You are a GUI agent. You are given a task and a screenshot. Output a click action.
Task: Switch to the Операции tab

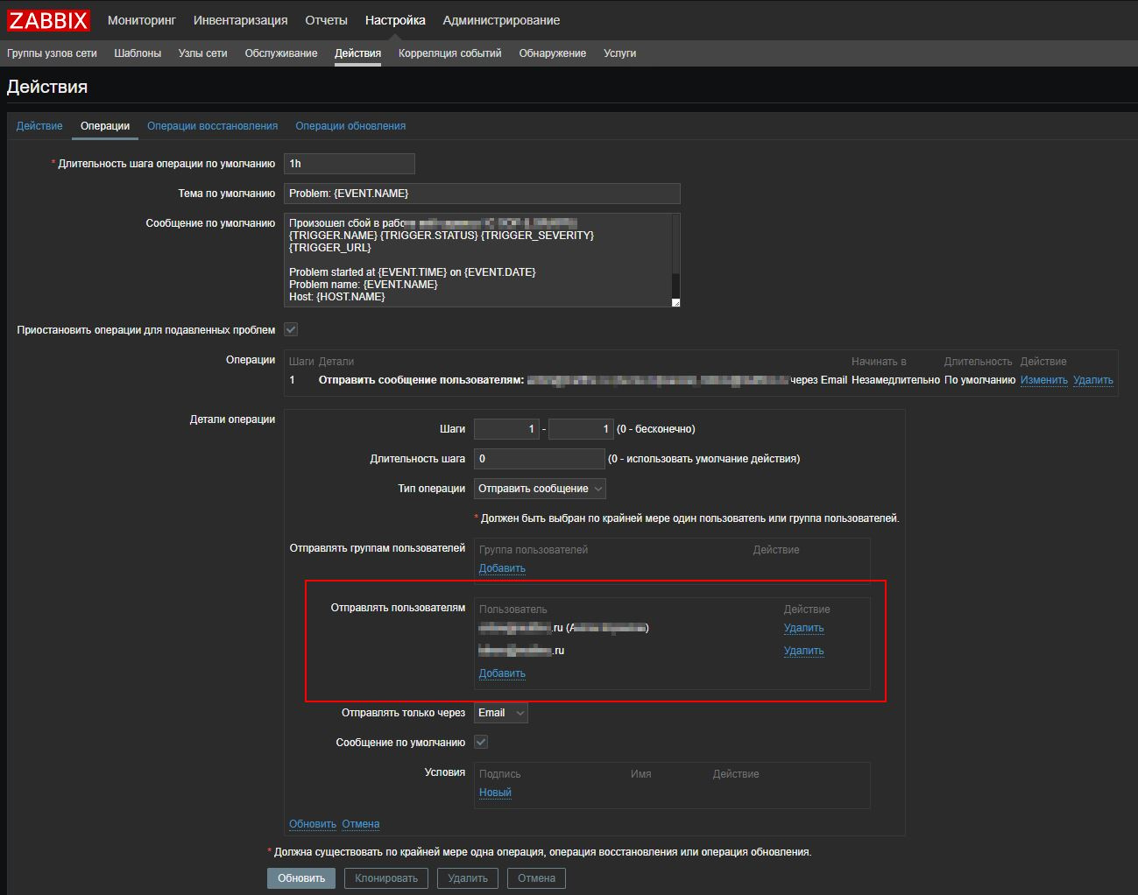pyautogui.click(x=105, y=126)
